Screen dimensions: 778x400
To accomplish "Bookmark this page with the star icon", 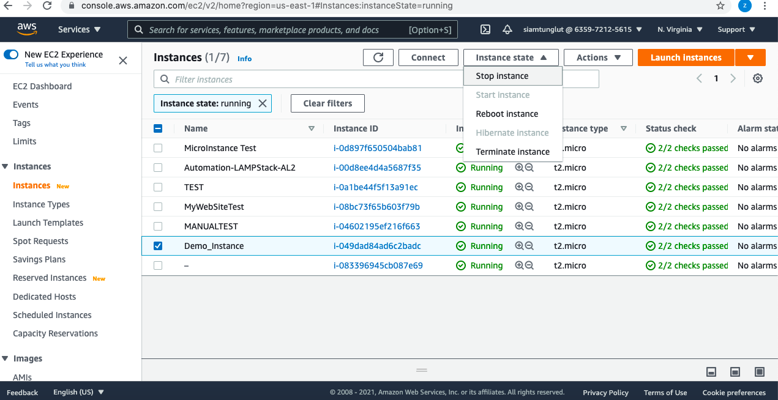I will point(720,6).
